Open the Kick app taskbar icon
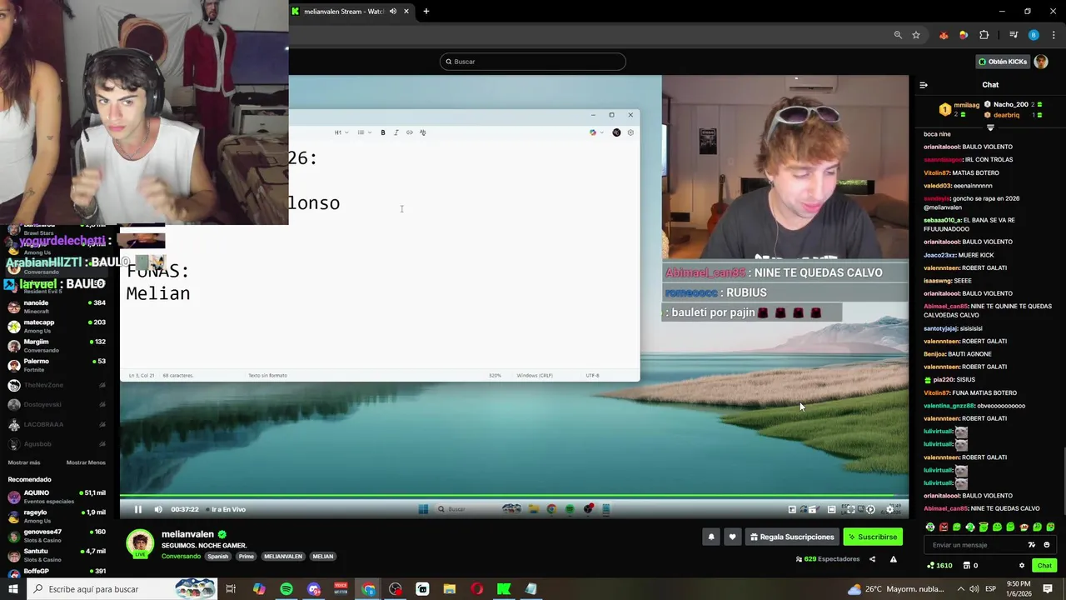 pos(504,589)
